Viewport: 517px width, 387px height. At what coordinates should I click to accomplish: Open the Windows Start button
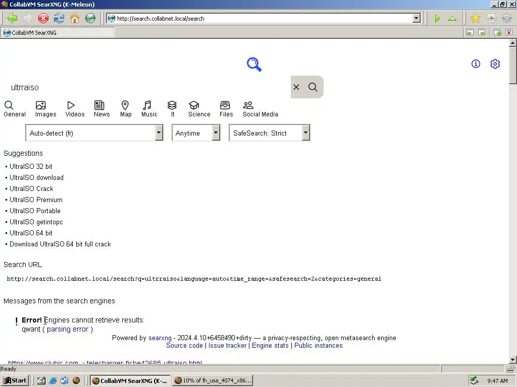[15, 380]
